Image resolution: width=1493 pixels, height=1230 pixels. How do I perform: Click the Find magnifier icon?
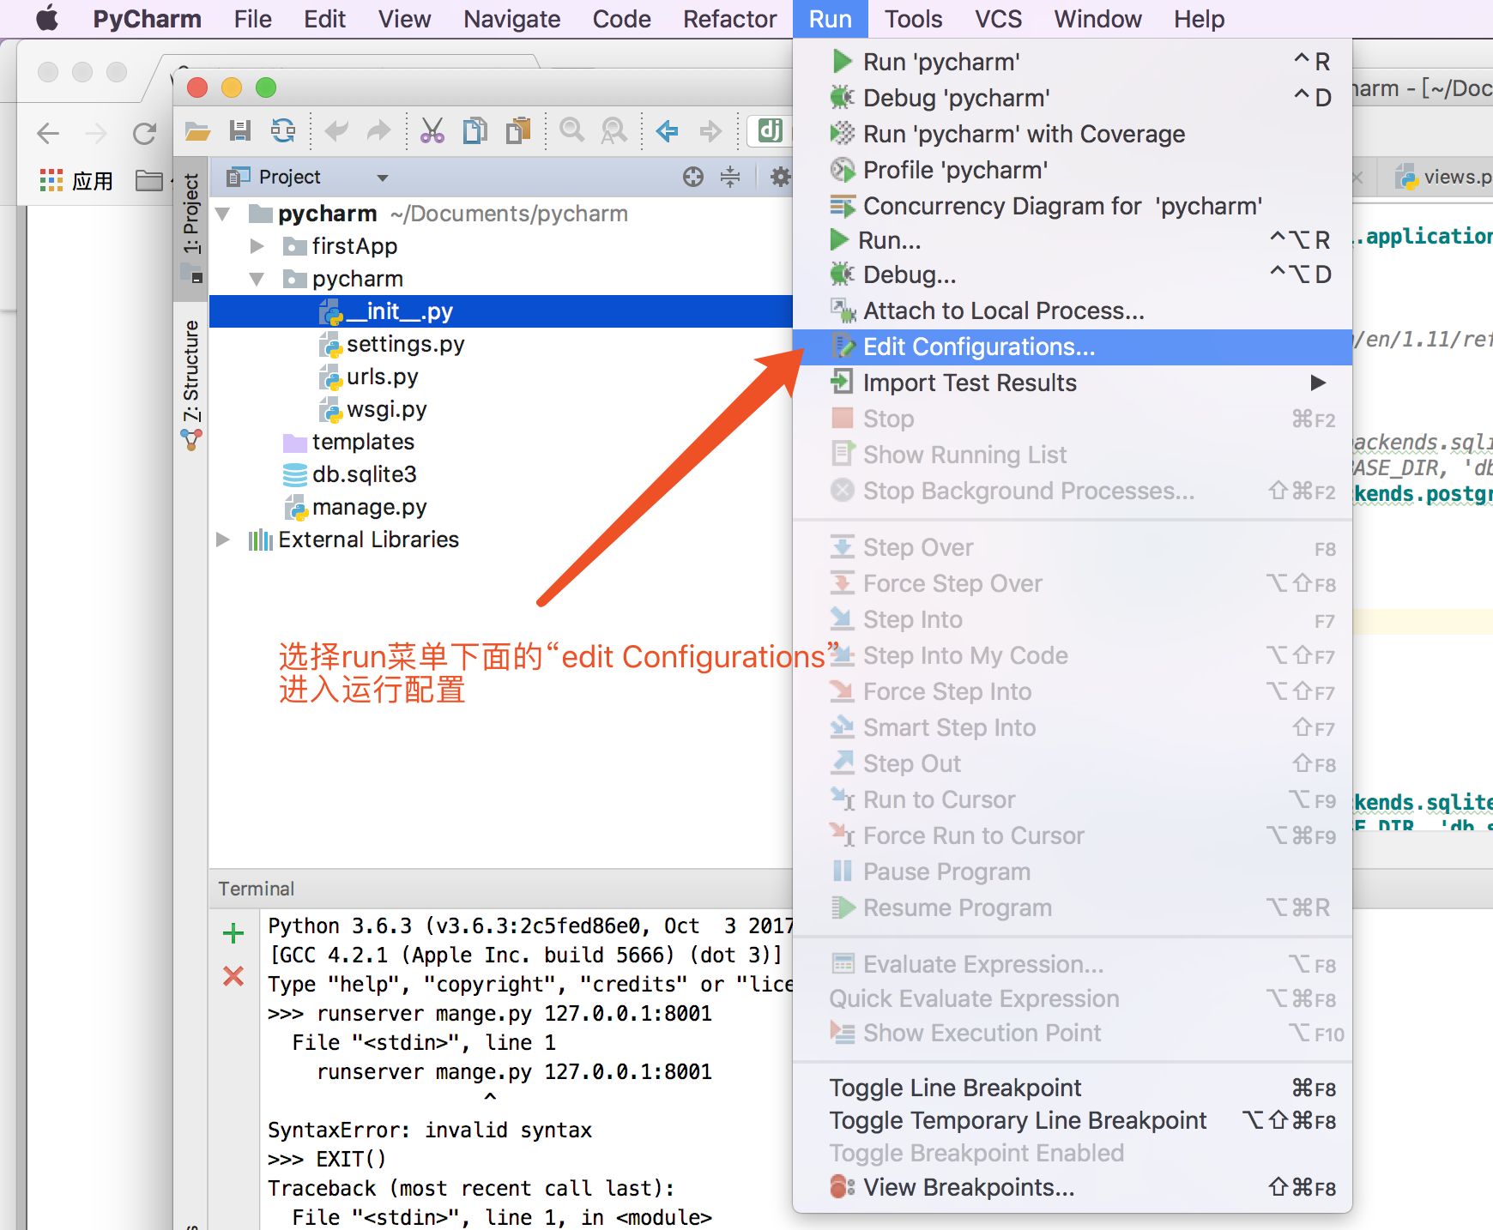click(x=571, y=130)
